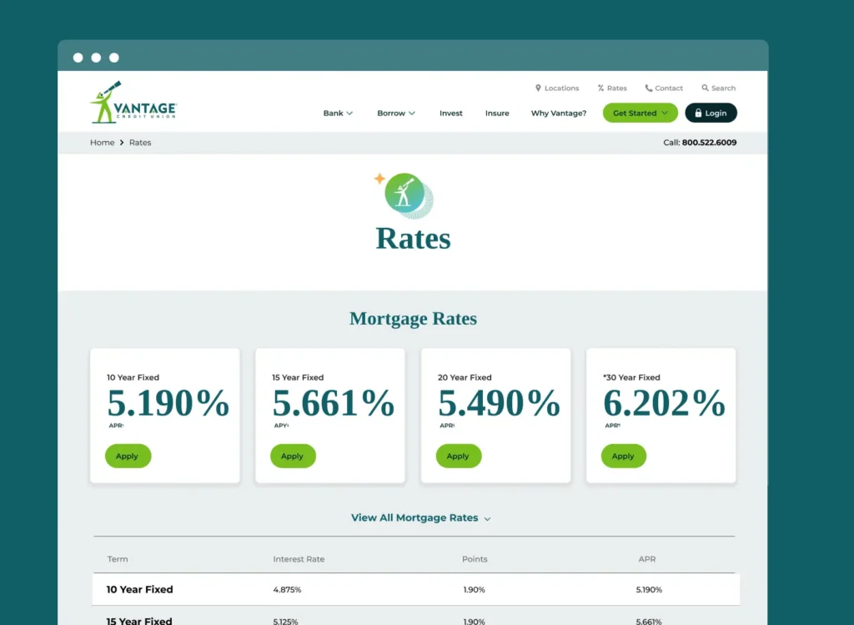The width and height of the screenshot is (854, 625).
Task: Click the Points column header
Action: (475, 559)
